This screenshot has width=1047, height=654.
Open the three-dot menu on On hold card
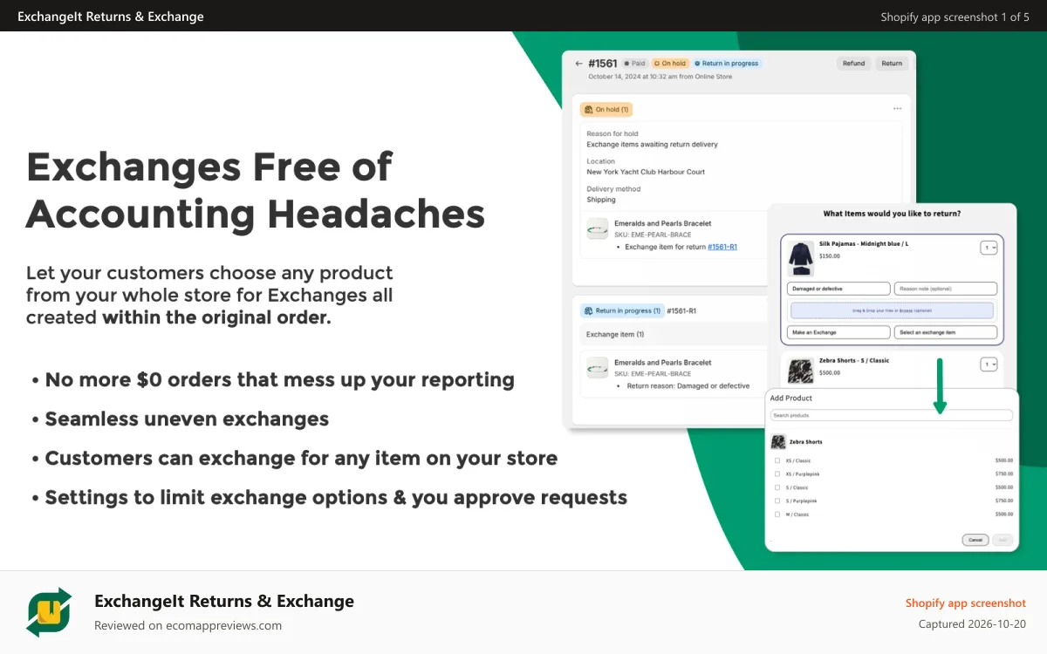click(897, 109)
